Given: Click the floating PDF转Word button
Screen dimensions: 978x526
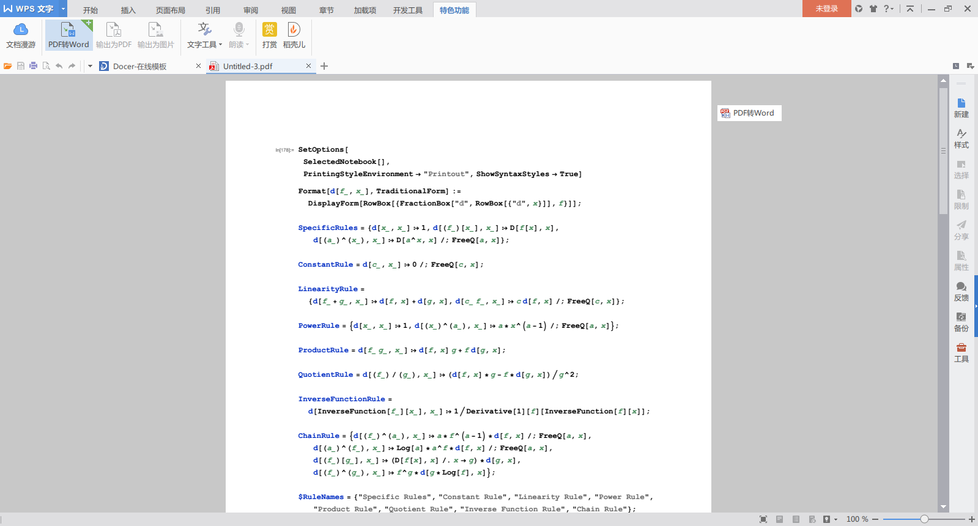Looking at the screenshot, I should pyautogui.click(x=749, y=113).
